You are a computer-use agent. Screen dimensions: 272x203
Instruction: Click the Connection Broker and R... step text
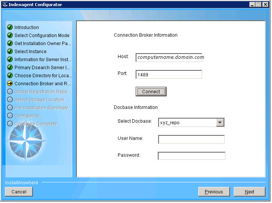(42, 84)
